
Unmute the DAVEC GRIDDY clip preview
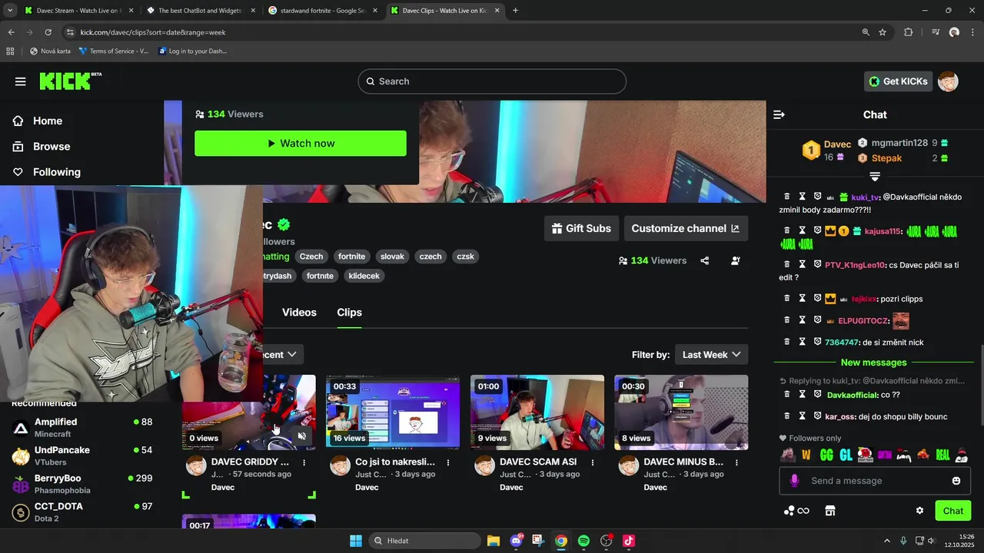(x=302, y=436)
